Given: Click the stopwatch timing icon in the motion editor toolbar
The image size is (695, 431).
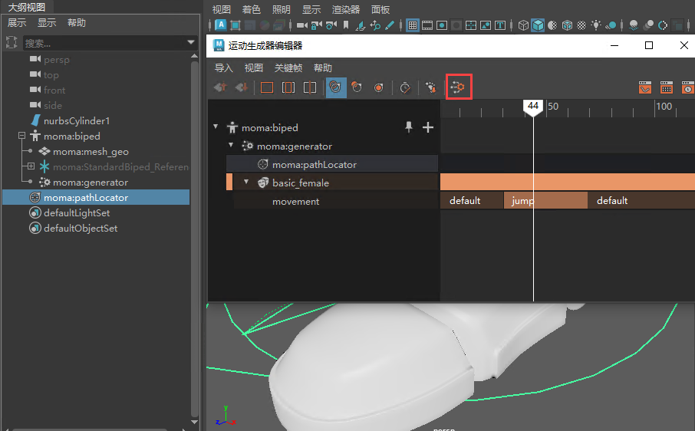Looking at the screenshot, I should click(x=405, y=87).
